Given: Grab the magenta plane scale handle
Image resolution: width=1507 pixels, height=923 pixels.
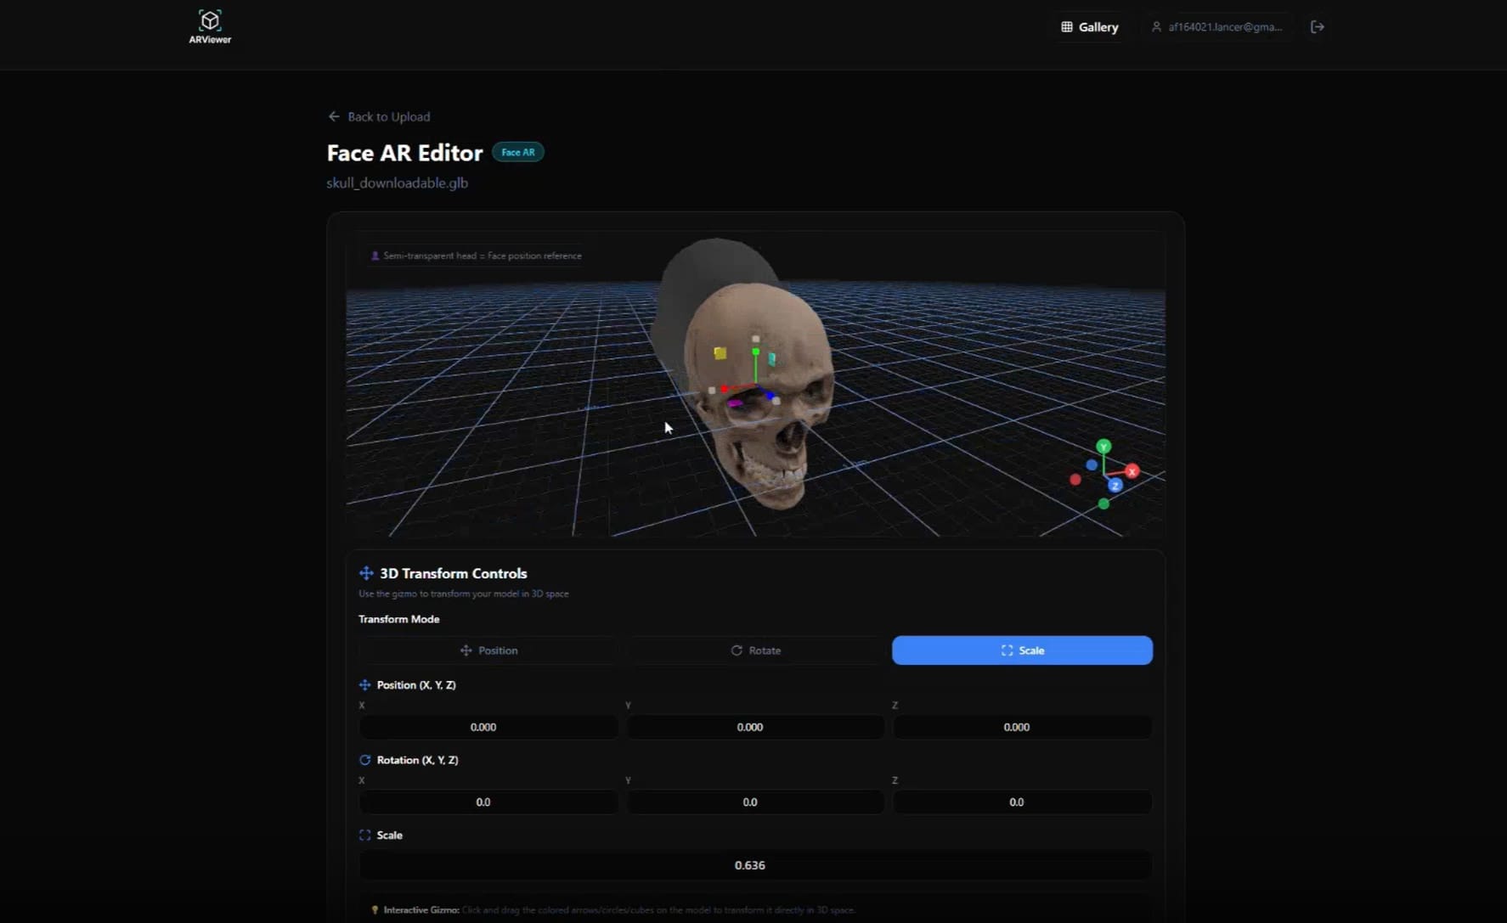Looking at the screenshot, I should [x=736, y=403].
